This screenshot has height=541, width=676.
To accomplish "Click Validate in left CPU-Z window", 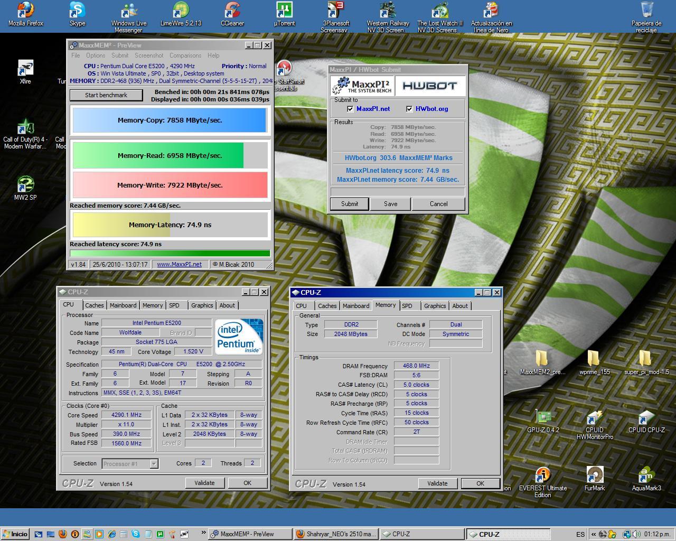I will click(x=204, y=483).
